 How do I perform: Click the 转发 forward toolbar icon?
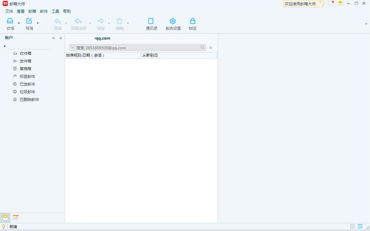pos(100,21)
